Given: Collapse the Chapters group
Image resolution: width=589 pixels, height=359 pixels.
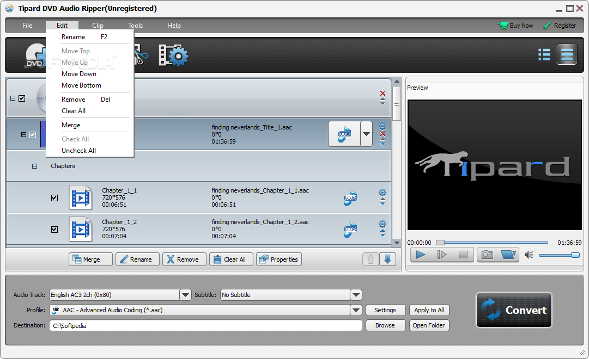Looking at the screenshot, I should click(34, 166).
